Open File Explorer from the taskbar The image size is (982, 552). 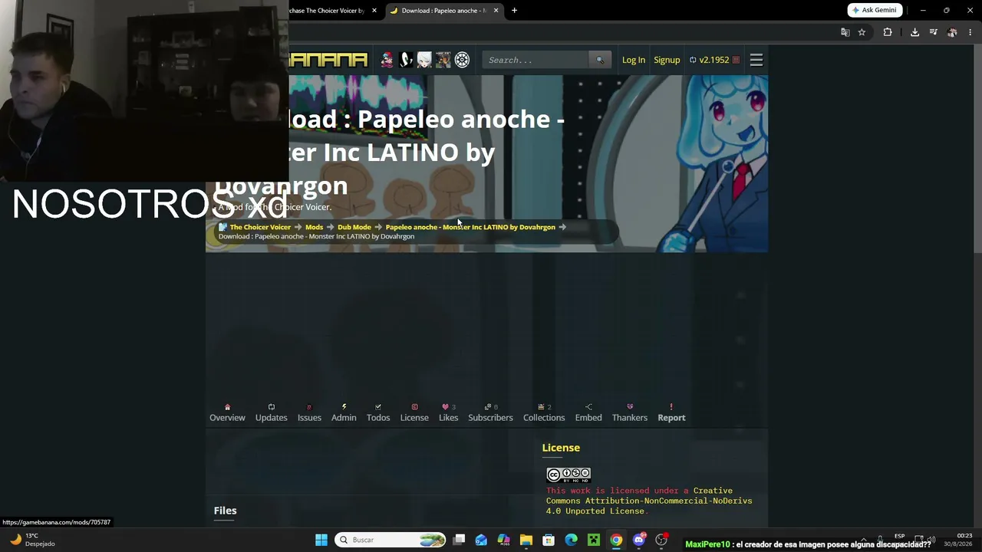(526, 540)
